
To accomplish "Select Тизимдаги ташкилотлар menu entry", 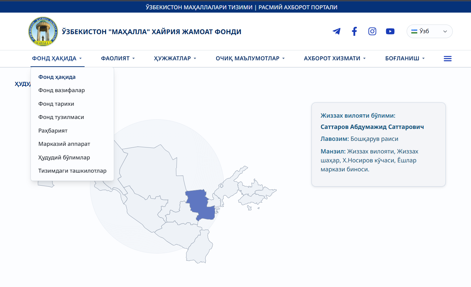I will pos(72,171).
